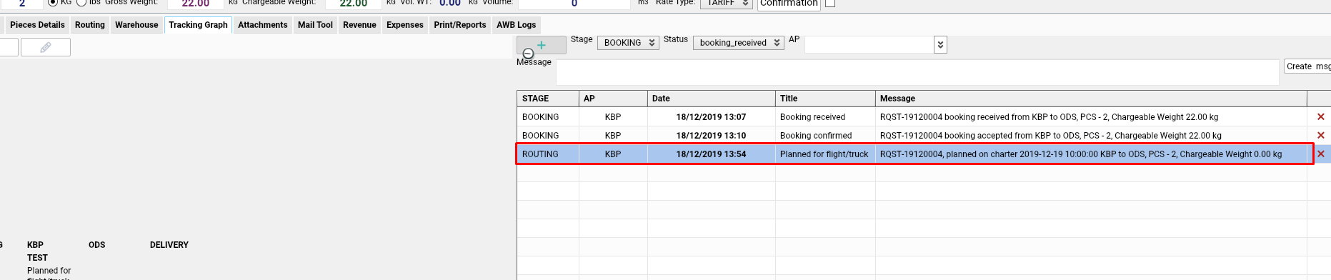Switch to the Revenue tab

pos(359,25)
